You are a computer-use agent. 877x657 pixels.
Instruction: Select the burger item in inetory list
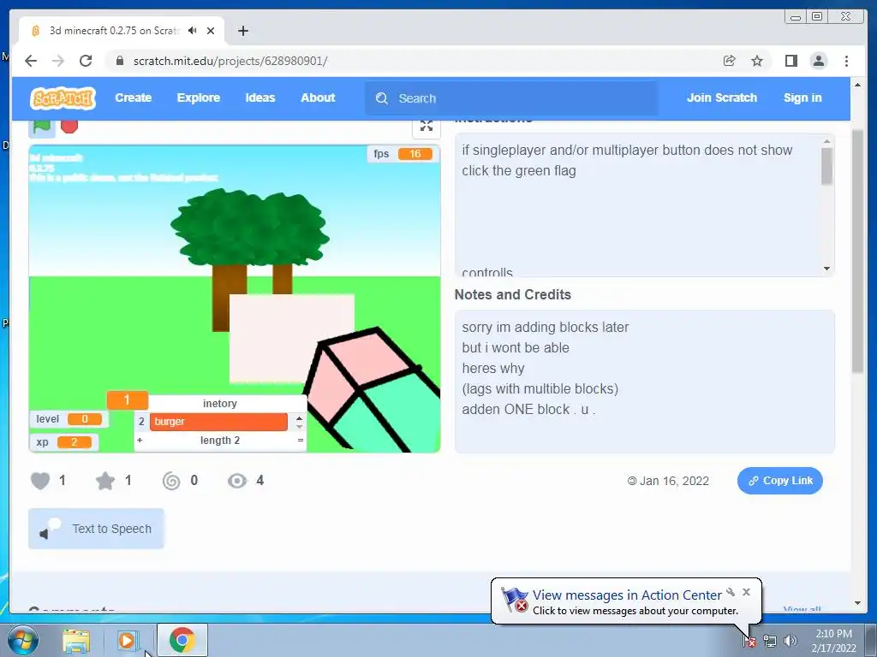pos(218,422)
